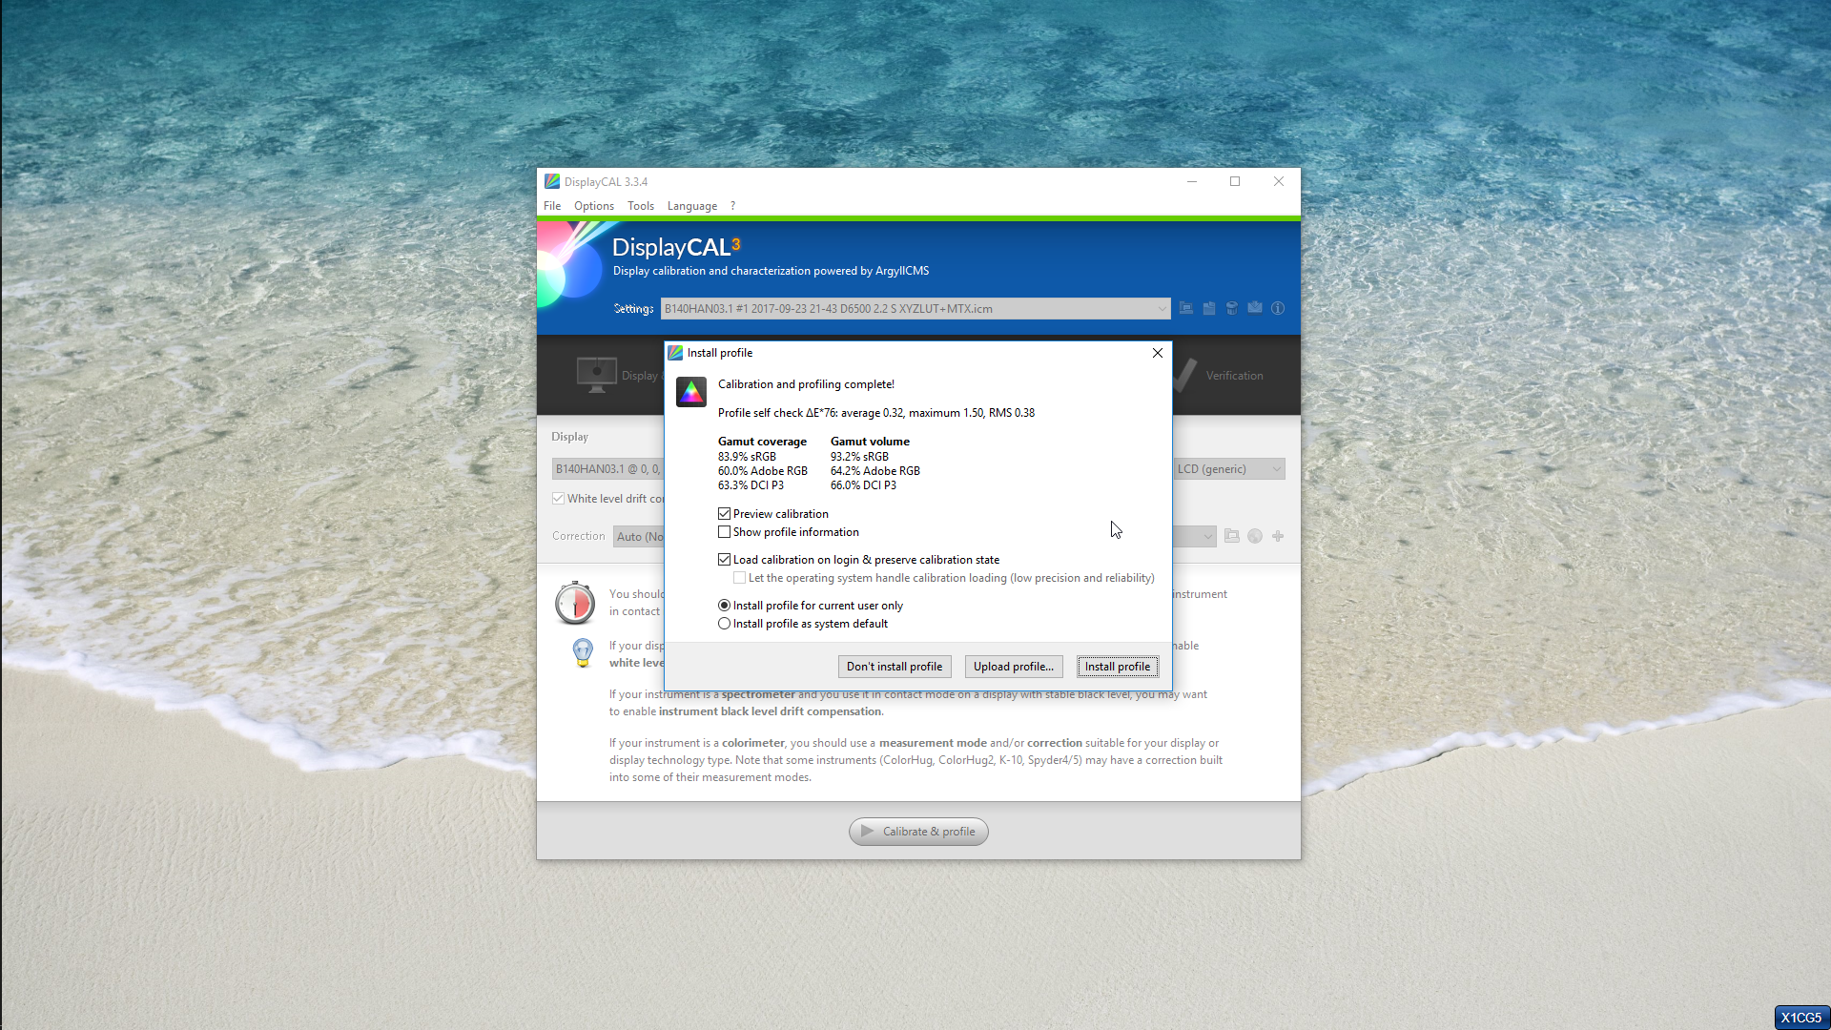Enable Show profile information checkbox
This screenshot has height=1030, width=1831.
click(725, 532)
